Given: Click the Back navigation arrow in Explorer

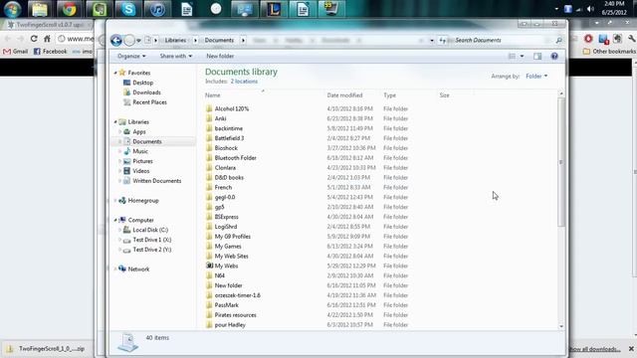Looking at the screenshot, I should (116, 40).
